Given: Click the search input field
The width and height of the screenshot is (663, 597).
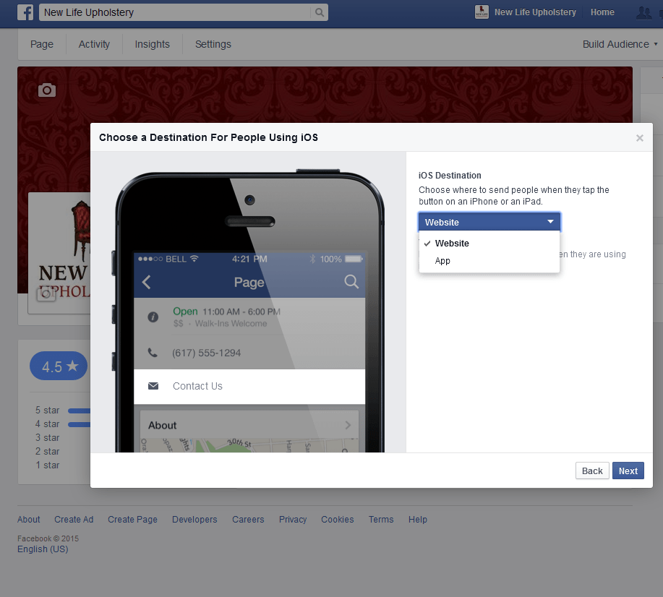Looking at the screenshot, I should point(175,12).
